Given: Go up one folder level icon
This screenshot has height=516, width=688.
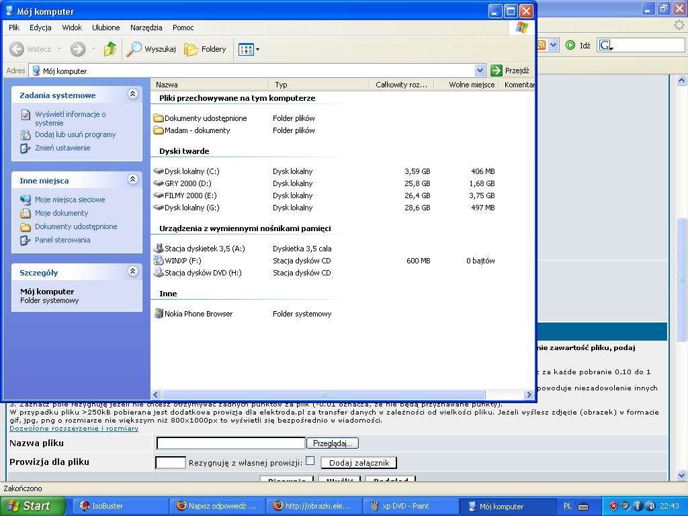Looking at the screenshot, I should tap(110, 48).
